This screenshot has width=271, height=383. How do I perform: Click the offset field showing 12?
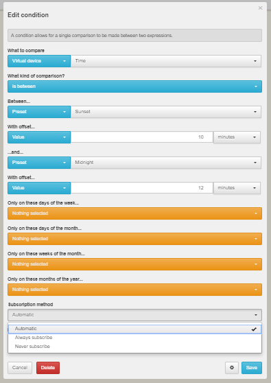tap(142, 188)
